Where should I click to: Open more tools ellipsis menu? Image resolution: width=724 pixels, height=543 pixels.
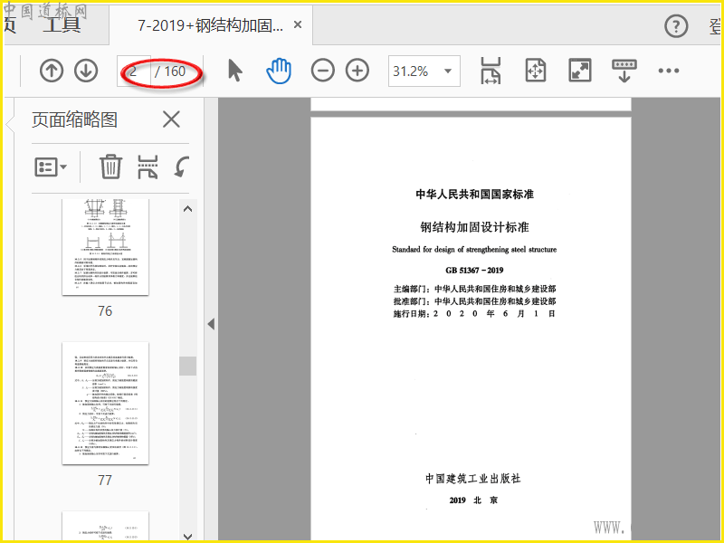669,71
